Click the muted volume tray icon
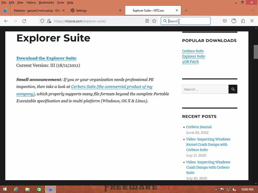The image size is (258, 193). click(234, 189)
